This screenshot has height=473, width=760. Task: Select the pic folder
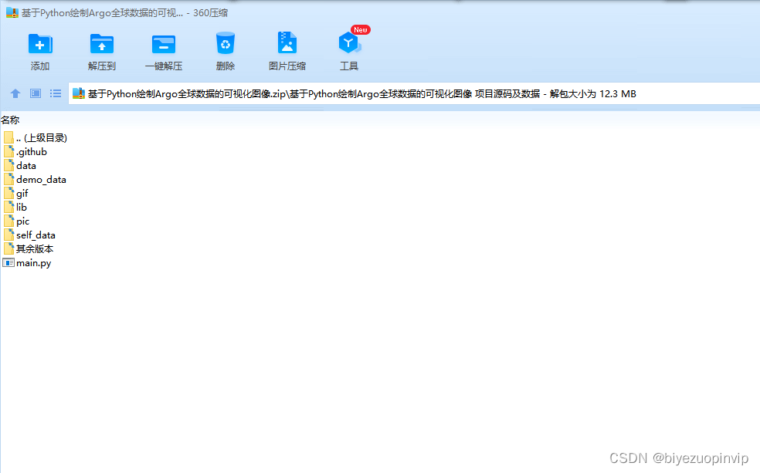(x=16, y=221)
